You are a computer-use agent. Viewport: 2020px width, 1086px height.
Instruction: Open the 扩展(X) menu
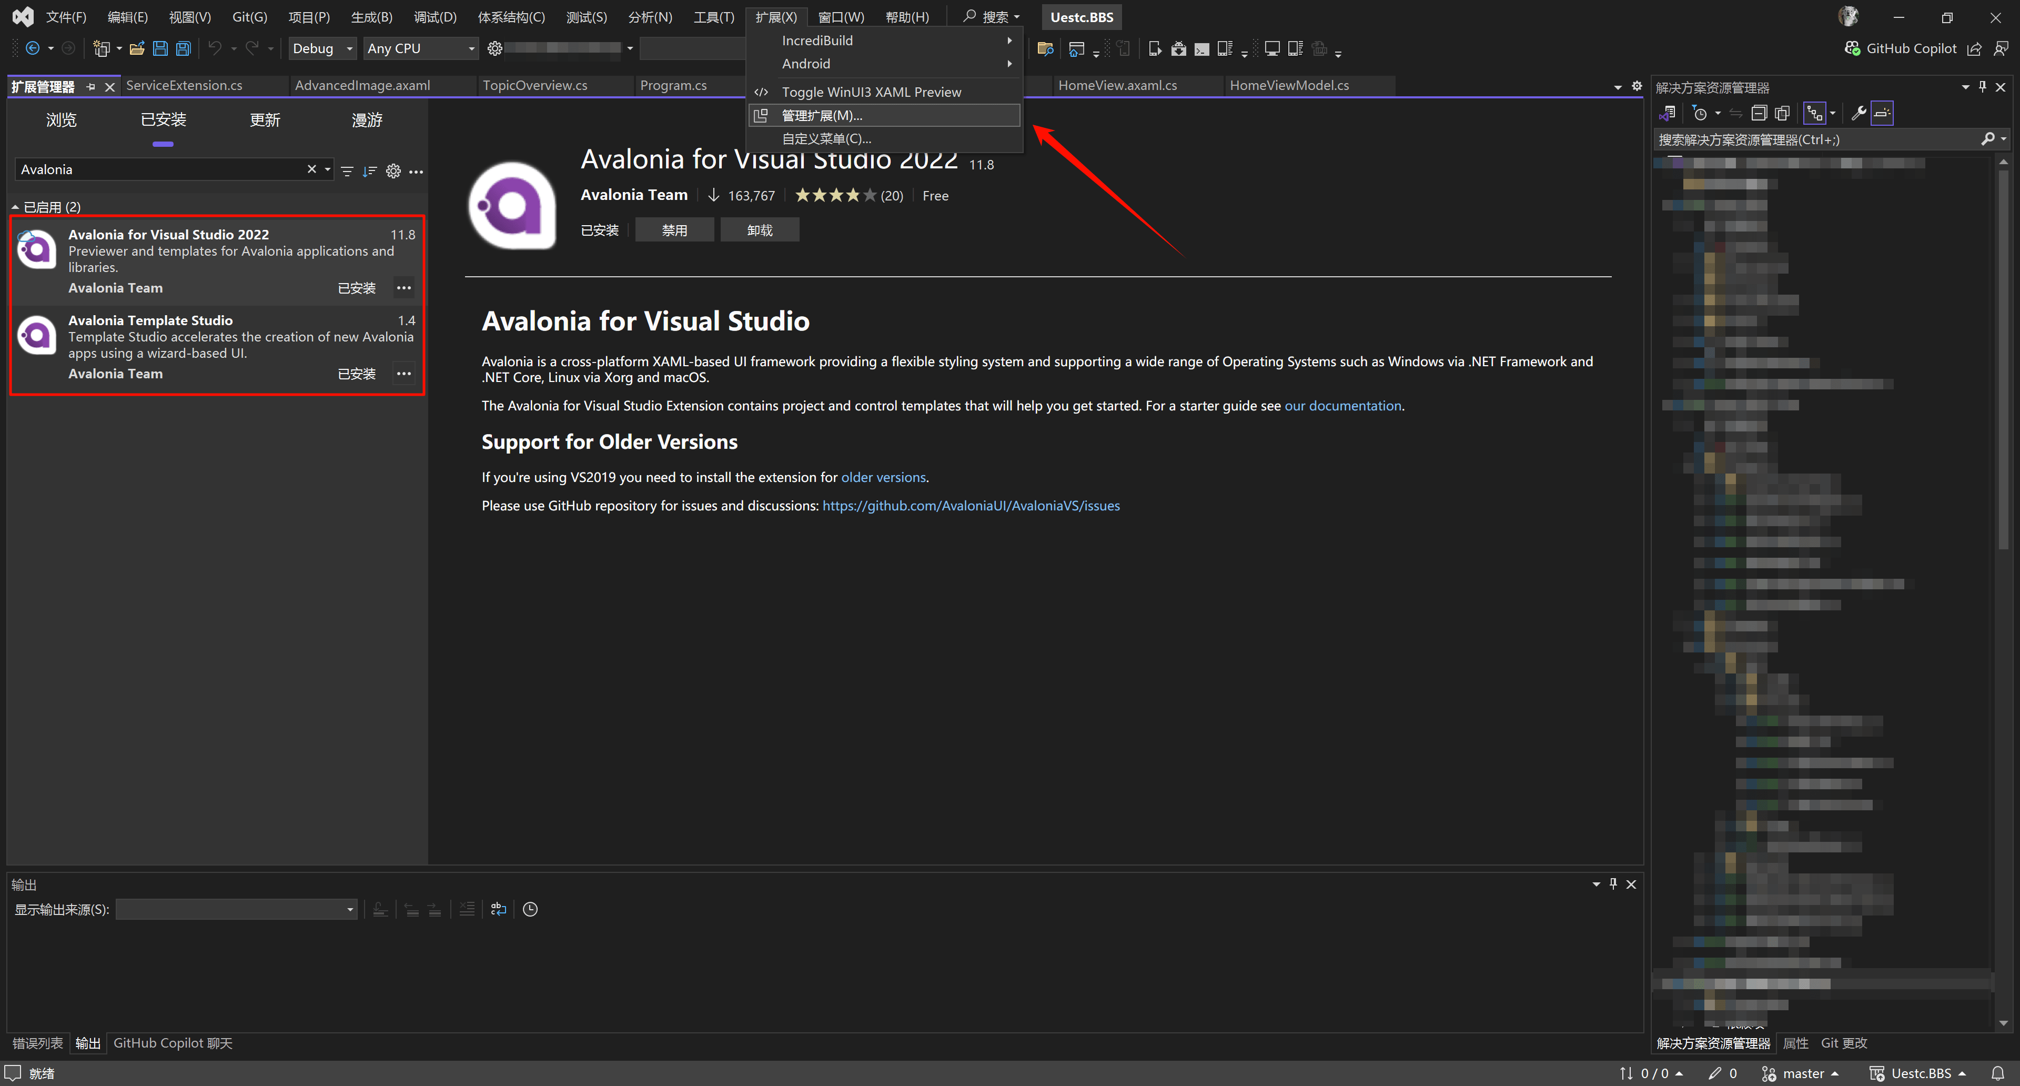point(775,16)
